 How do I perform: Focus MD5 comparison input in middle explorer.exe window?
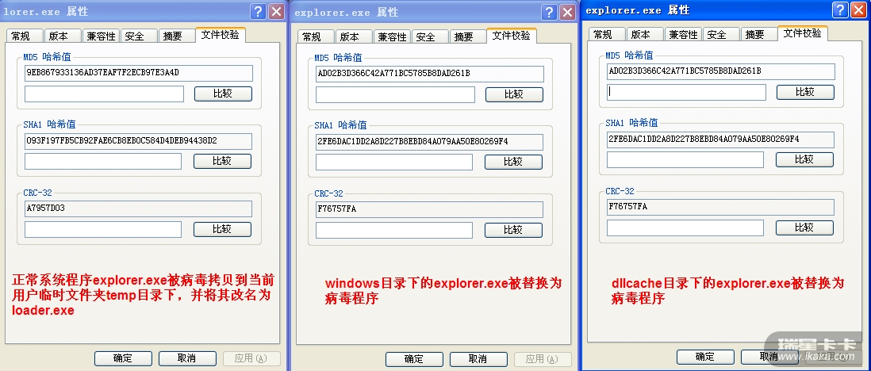click(x=396, y=95)
